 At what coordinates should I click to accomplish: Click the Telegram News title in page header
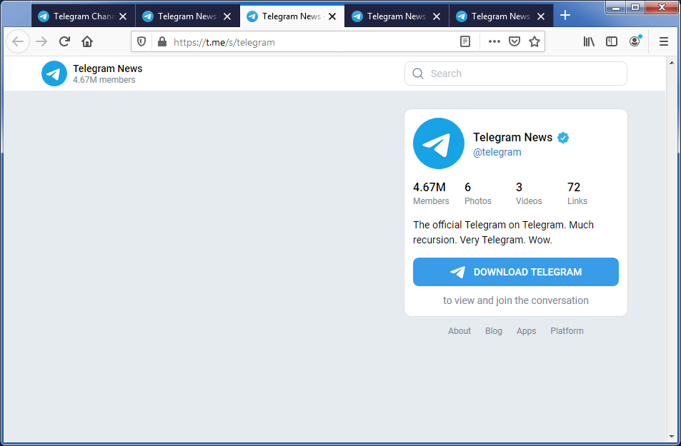tap(107, 69)
